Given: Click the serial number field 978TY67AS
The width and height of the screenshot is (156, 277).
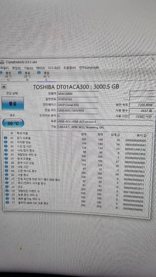Looking at the screenshot, I should [78, 99].
